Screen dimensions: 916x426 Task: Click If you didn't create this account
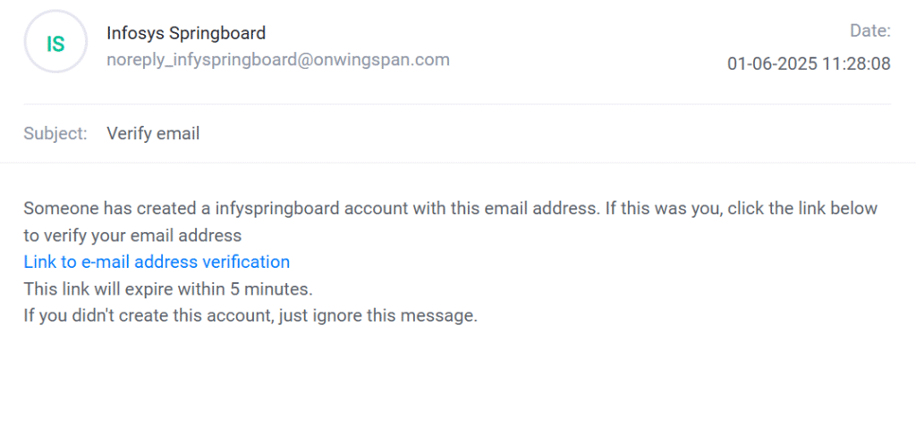click(x=148, y=316)
